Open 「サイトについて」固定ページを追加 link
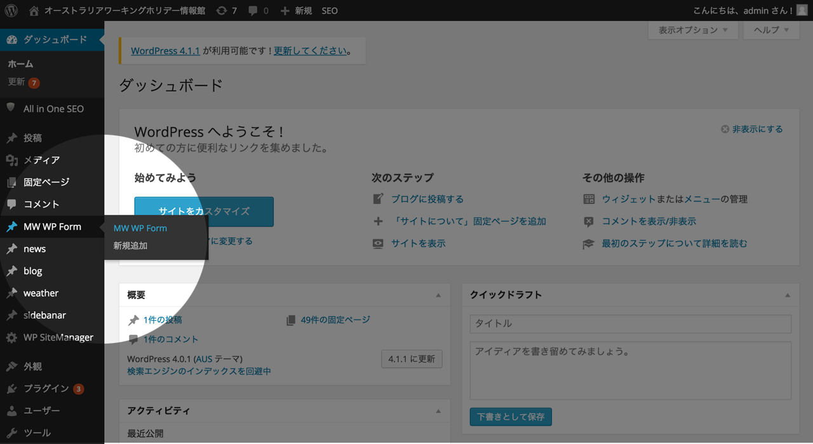The height and width of the screenshot is (444, 813). tap(469, 221)
